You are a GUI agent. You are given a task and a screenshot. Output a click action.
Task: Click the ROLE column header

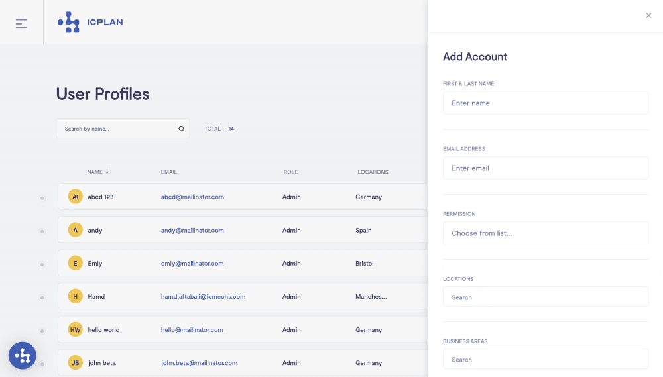pos(291,172)
